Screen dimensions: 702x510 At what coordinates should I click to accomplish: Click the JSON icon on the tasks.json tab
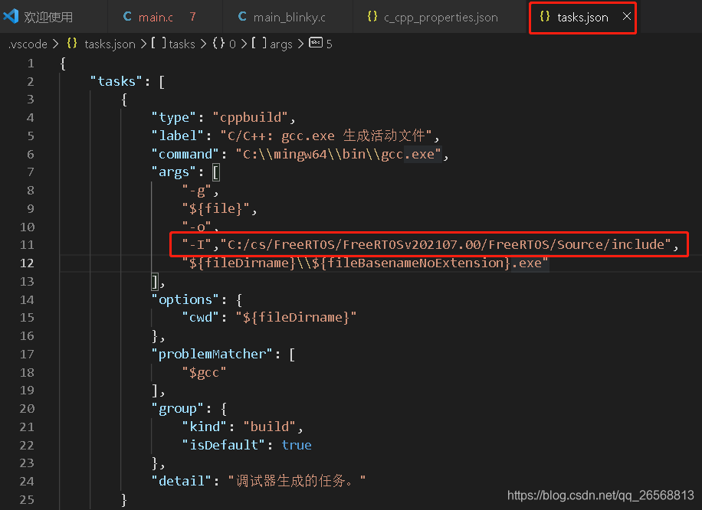click(x=543, y=18)
